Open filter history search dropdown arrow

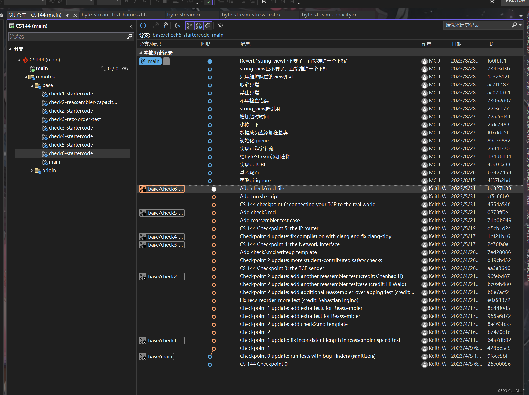(x=520, y=25)
